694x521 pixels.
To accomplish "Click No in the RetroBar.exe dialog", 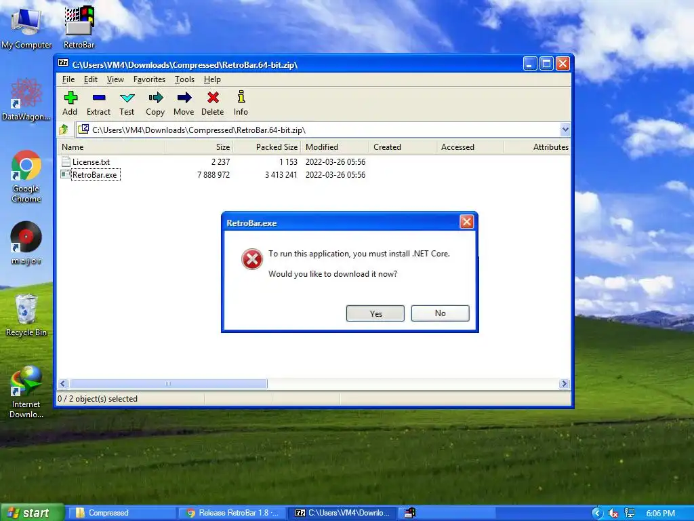I will (440, 313).
